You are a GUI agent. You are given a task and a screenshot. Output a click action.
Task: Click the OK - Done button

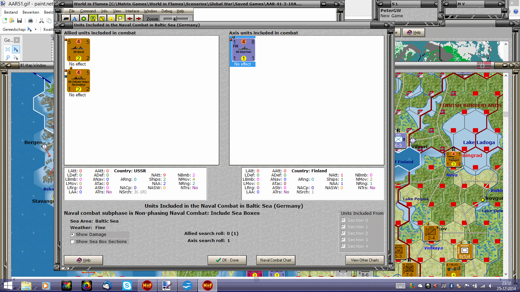coord(227,260)
